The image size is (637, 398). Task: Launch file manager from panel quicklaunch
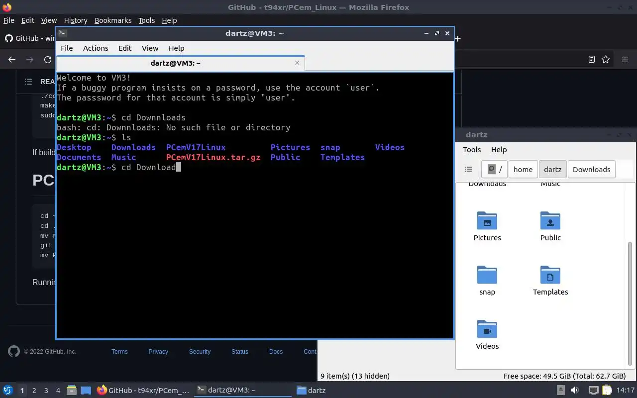tap(72, 391)
